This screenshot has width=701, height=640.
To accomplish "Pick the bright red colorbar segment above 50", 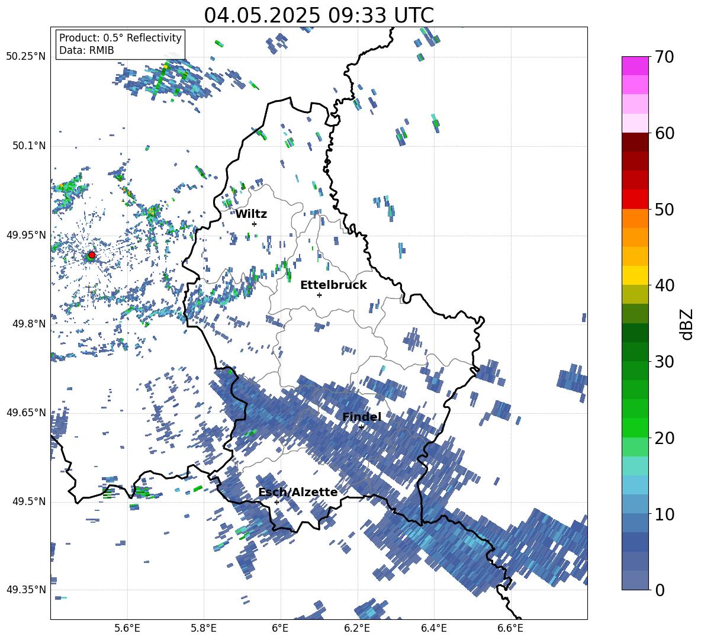I will (x=635, y=200).
